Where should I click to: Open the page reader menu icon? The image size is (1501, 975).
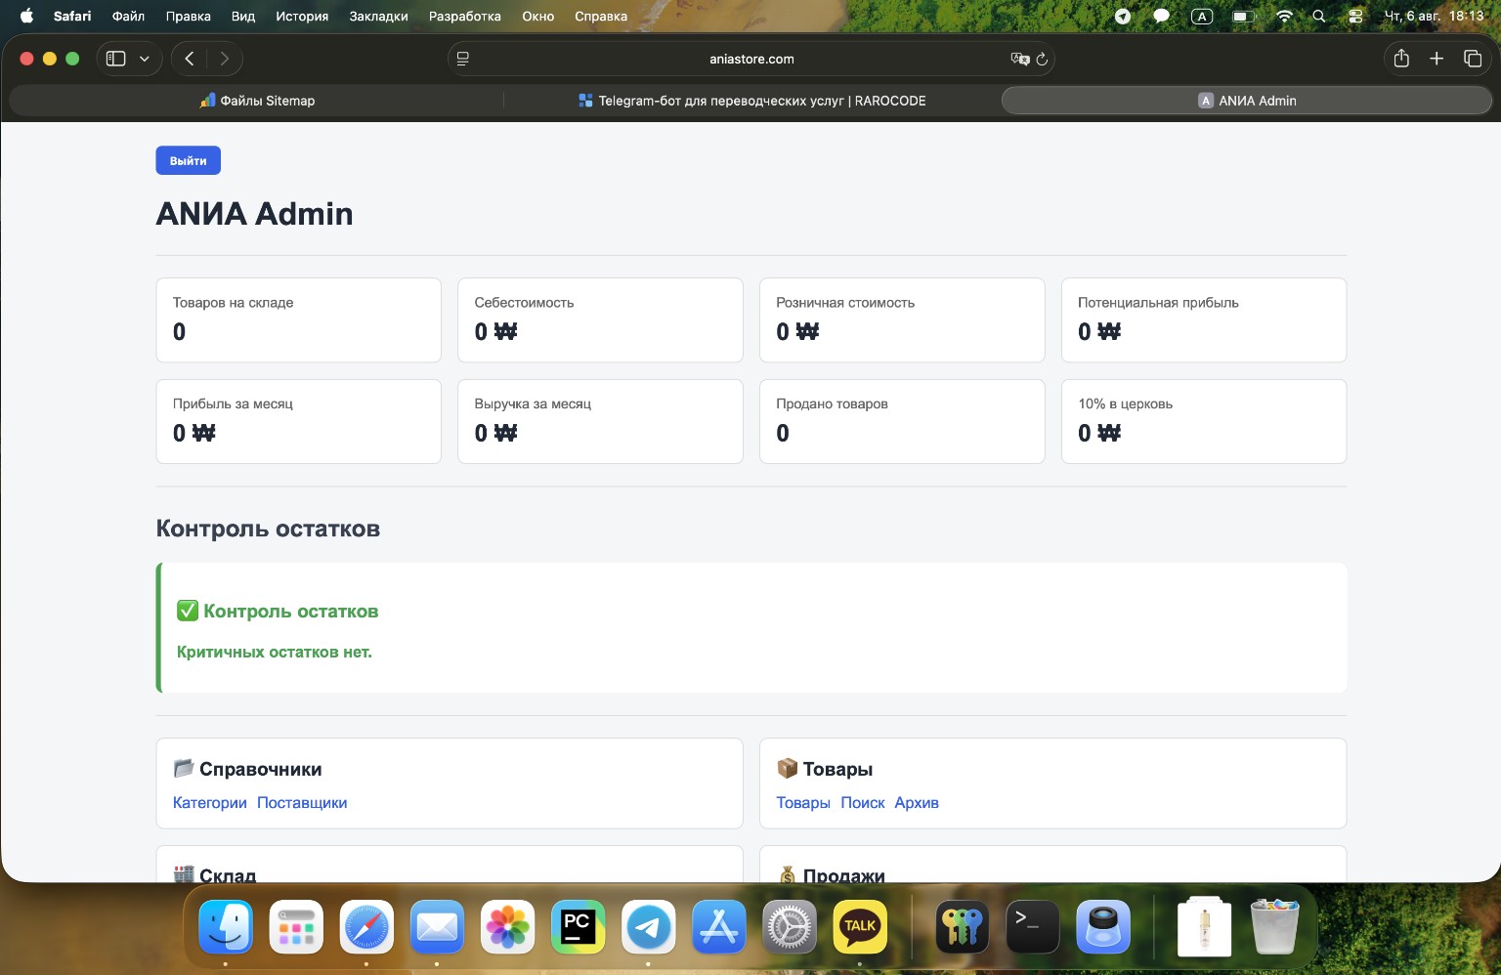463,59
